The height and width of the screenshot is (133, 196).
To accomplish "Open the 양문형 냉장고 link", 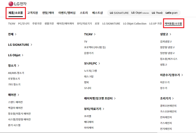I will click(167, 47).
